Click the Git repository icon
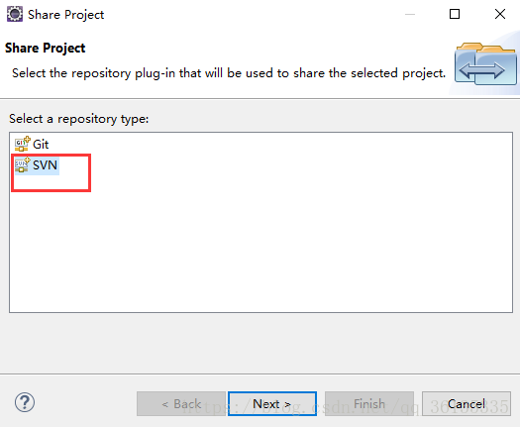The width and height of the screenshot is (520, 427). click(22, 144)
